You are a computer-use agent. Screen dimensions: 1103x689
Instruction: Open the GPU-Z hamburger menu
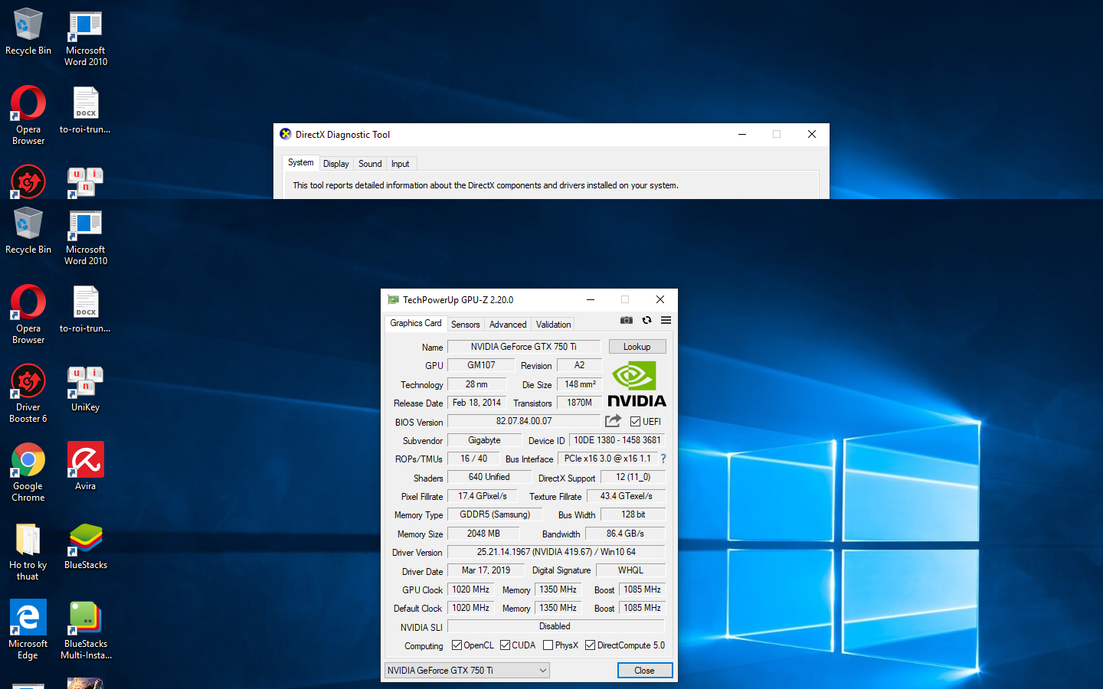(x=666, y=320)
